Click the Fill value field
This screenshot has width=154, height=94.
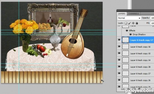coord(152,23)
